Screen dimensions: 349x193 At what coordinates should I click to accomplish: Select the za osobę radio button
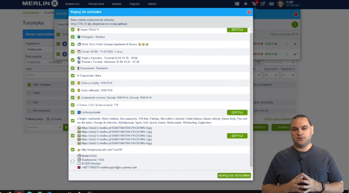(48, 119)
